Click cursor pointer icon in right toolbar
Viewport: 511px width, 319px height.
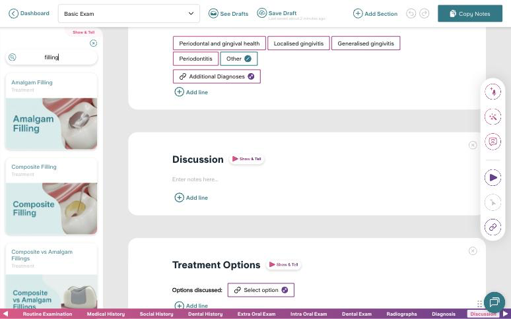point(493,202)
